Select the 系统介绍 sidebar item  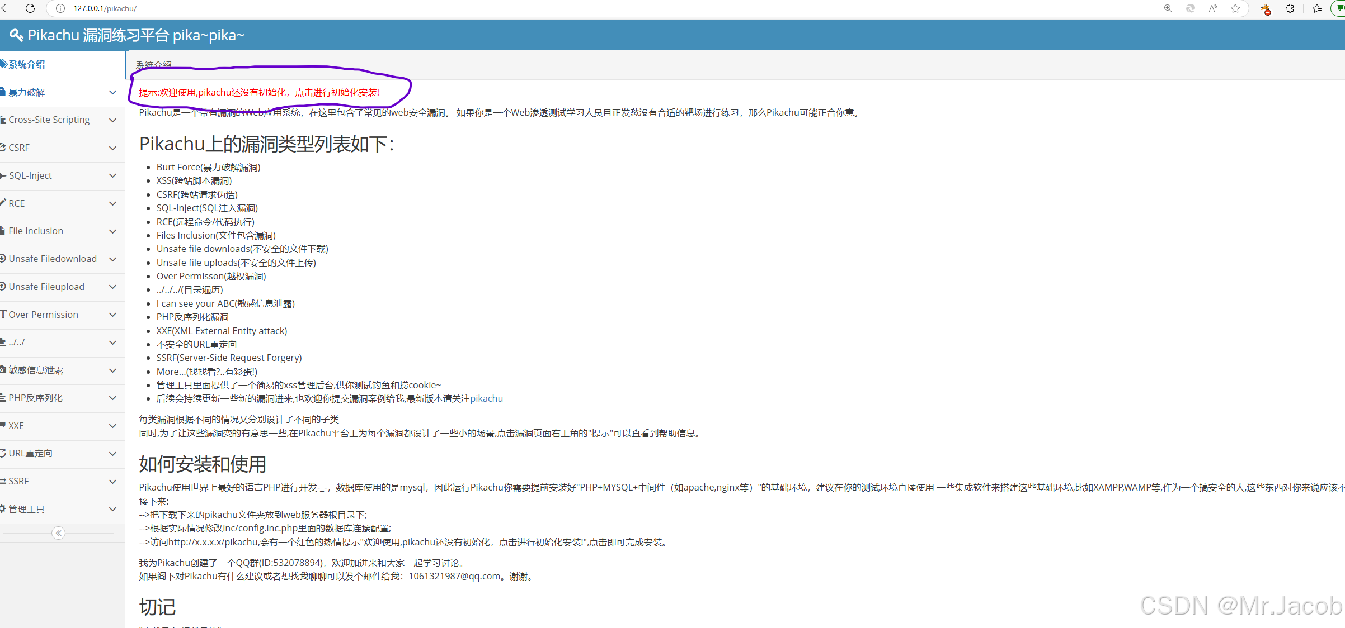[x=26, y=65]
